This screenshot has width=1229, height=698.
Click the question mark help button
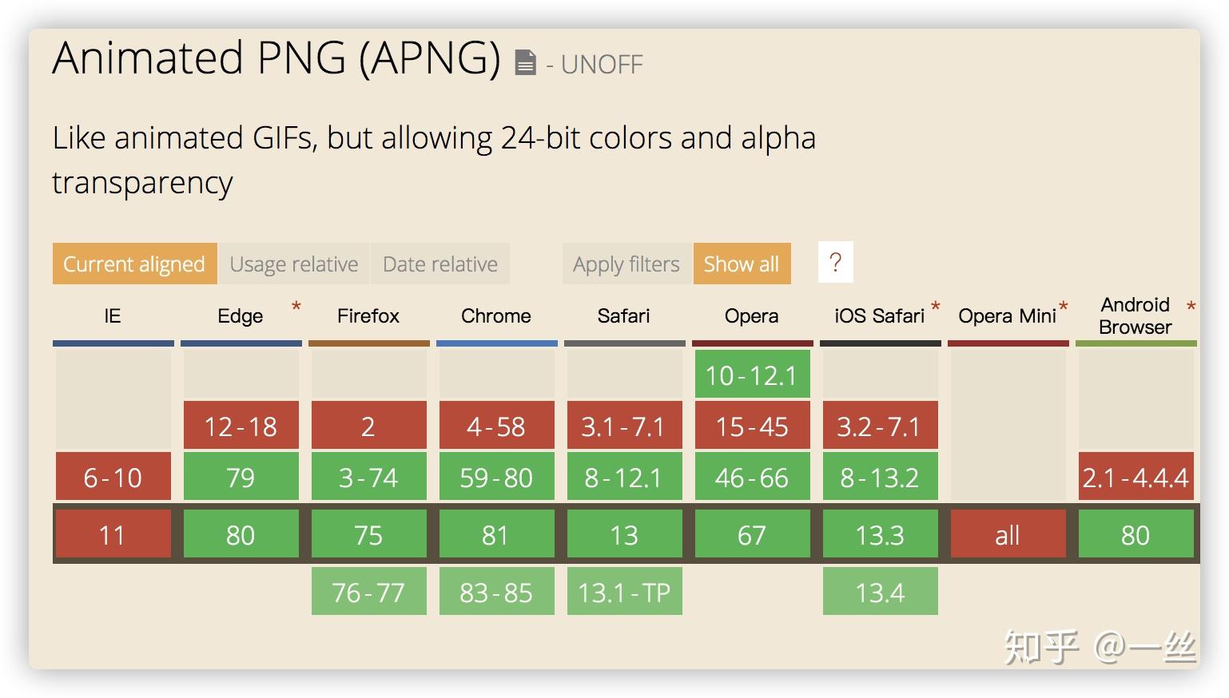point(835,262)
